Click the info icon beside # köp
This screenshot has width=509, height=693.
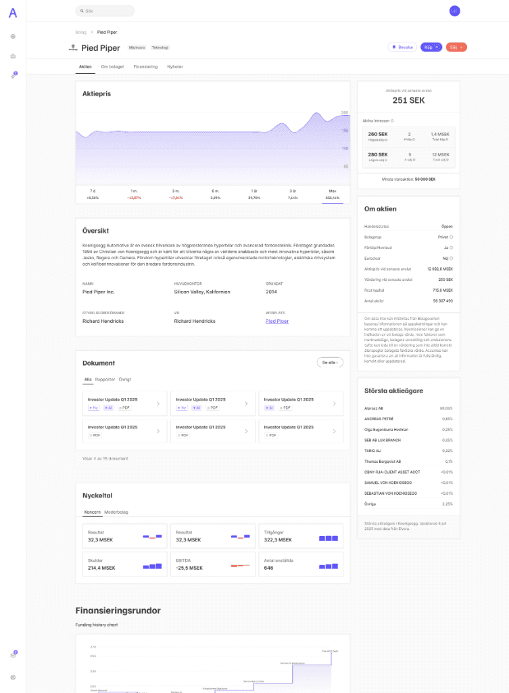point(414,139)
